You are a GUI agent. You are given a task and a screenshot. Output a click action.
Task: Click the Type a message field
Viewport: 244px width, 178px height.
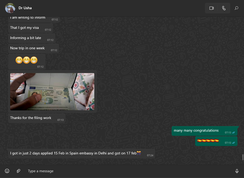(125, 171)
